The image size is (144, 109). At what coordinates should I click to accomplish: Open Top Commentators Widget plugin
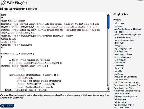127,82
